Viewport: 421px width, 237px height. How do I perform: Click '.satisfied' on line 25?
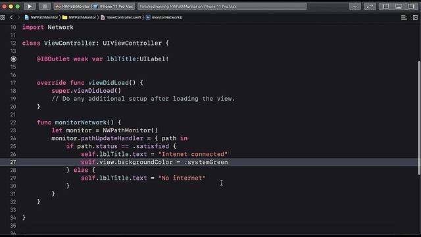(151, 146)
